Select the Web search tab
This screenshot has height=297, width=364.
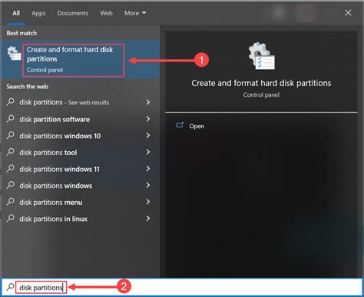(106, 13)
